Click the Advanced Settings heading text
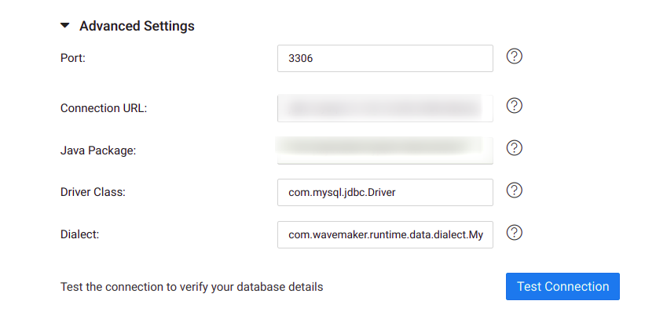The height and width of the screenshot is (319, 645). pyautogui.click(x=137, y=26)
